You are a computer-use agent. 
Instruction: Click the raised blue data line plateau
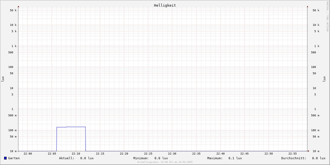(71, 127)
